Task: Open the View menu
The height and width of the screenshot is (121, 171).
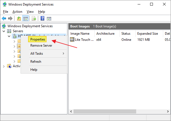Action: pos(30,12)
